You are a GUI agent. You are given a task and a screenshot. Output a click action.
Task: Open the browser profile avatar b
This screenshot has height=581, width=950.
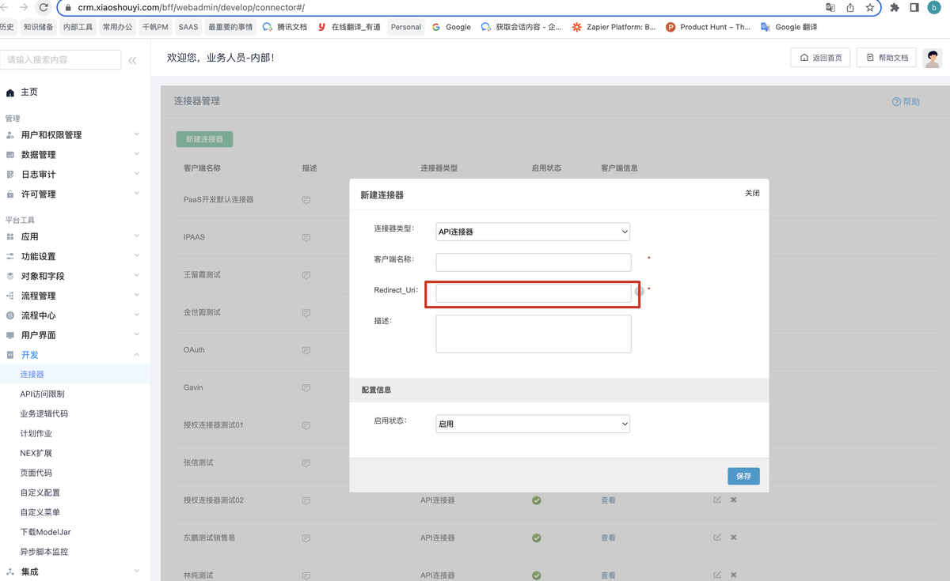pos(935,7)
